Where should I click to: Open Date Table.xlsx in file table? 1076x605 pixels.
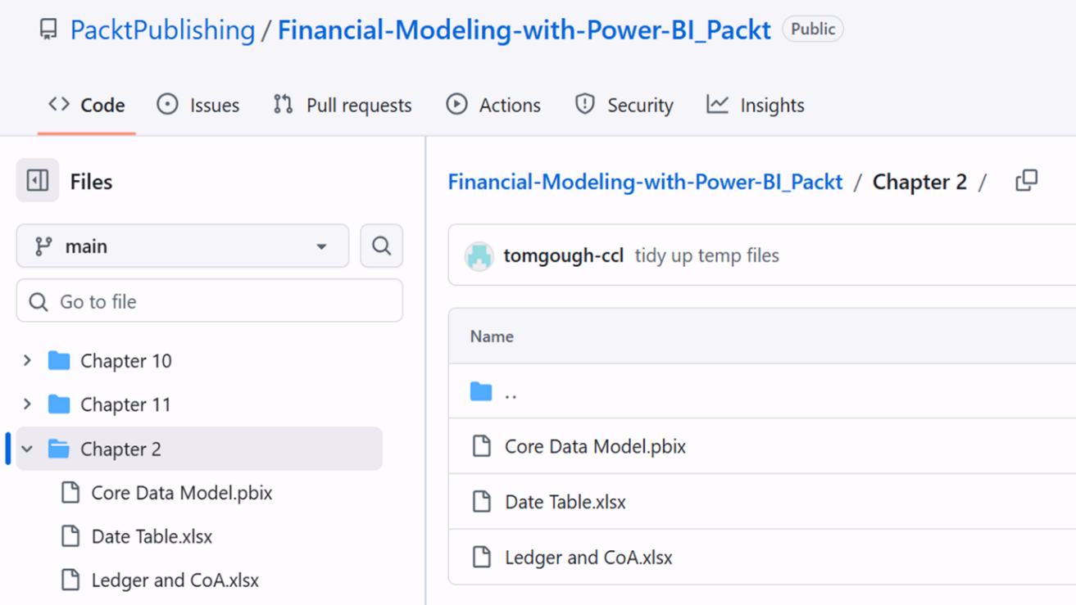point(565,502)
